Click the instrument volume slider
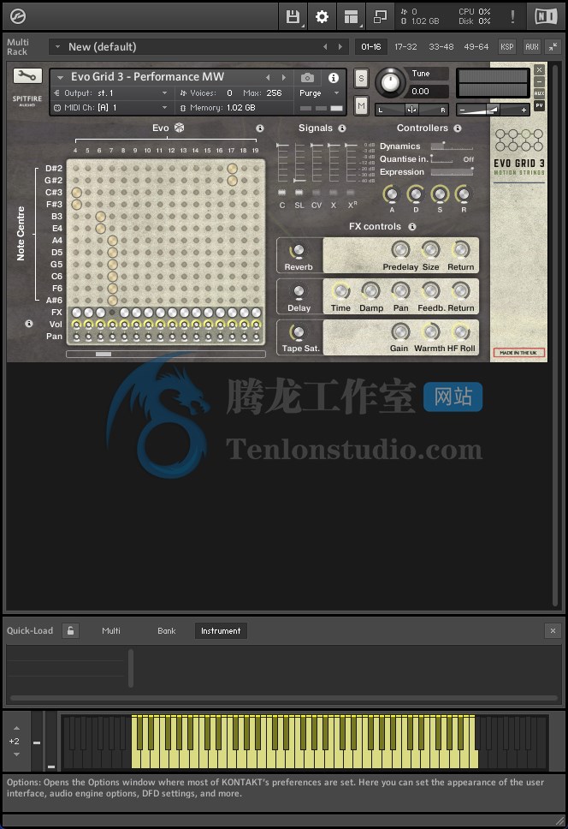Screen dimensions: 568x829 point(493,110)
